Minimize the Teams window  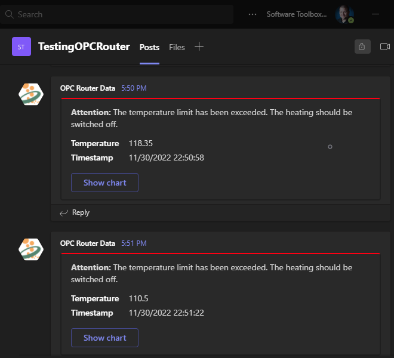coord(375,14)
